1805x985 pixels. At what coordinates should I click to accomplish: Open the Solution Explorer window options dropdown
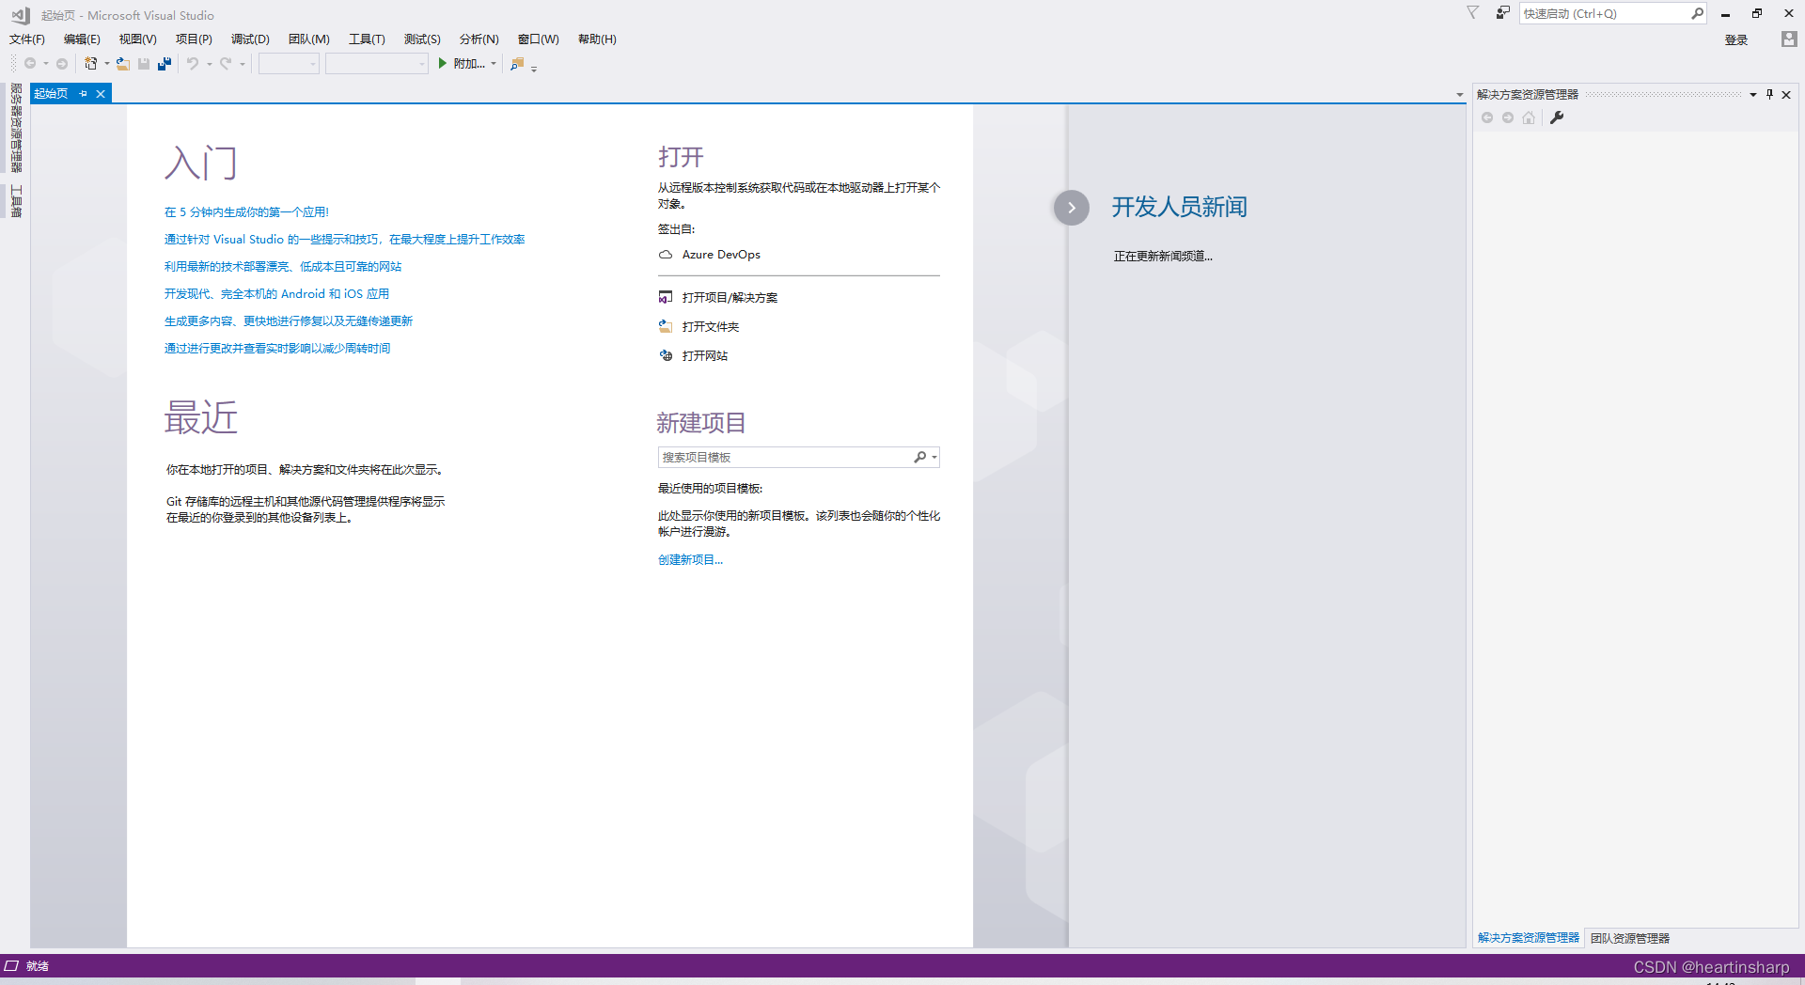coord(1752,94)
